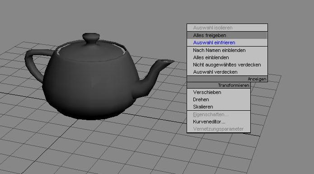The image size is (314, 174).
Task: Click greyed 'Vernetzungsparameter' entry
Action: pyautogui.click(x=219, y=129)
